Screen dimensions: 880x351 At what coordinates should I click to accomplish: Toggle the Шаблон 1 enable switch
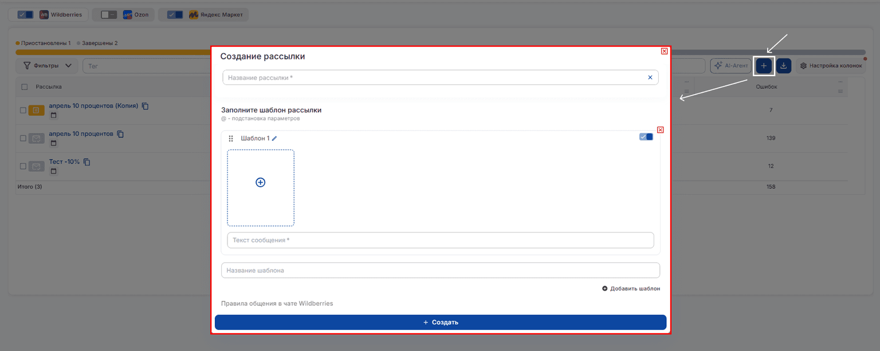[x=646, y=137]
